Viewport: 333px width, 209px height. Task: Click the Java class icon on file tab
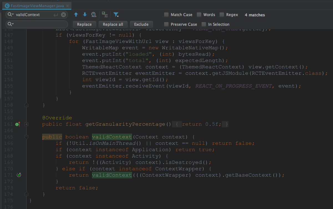coord(7,6)
